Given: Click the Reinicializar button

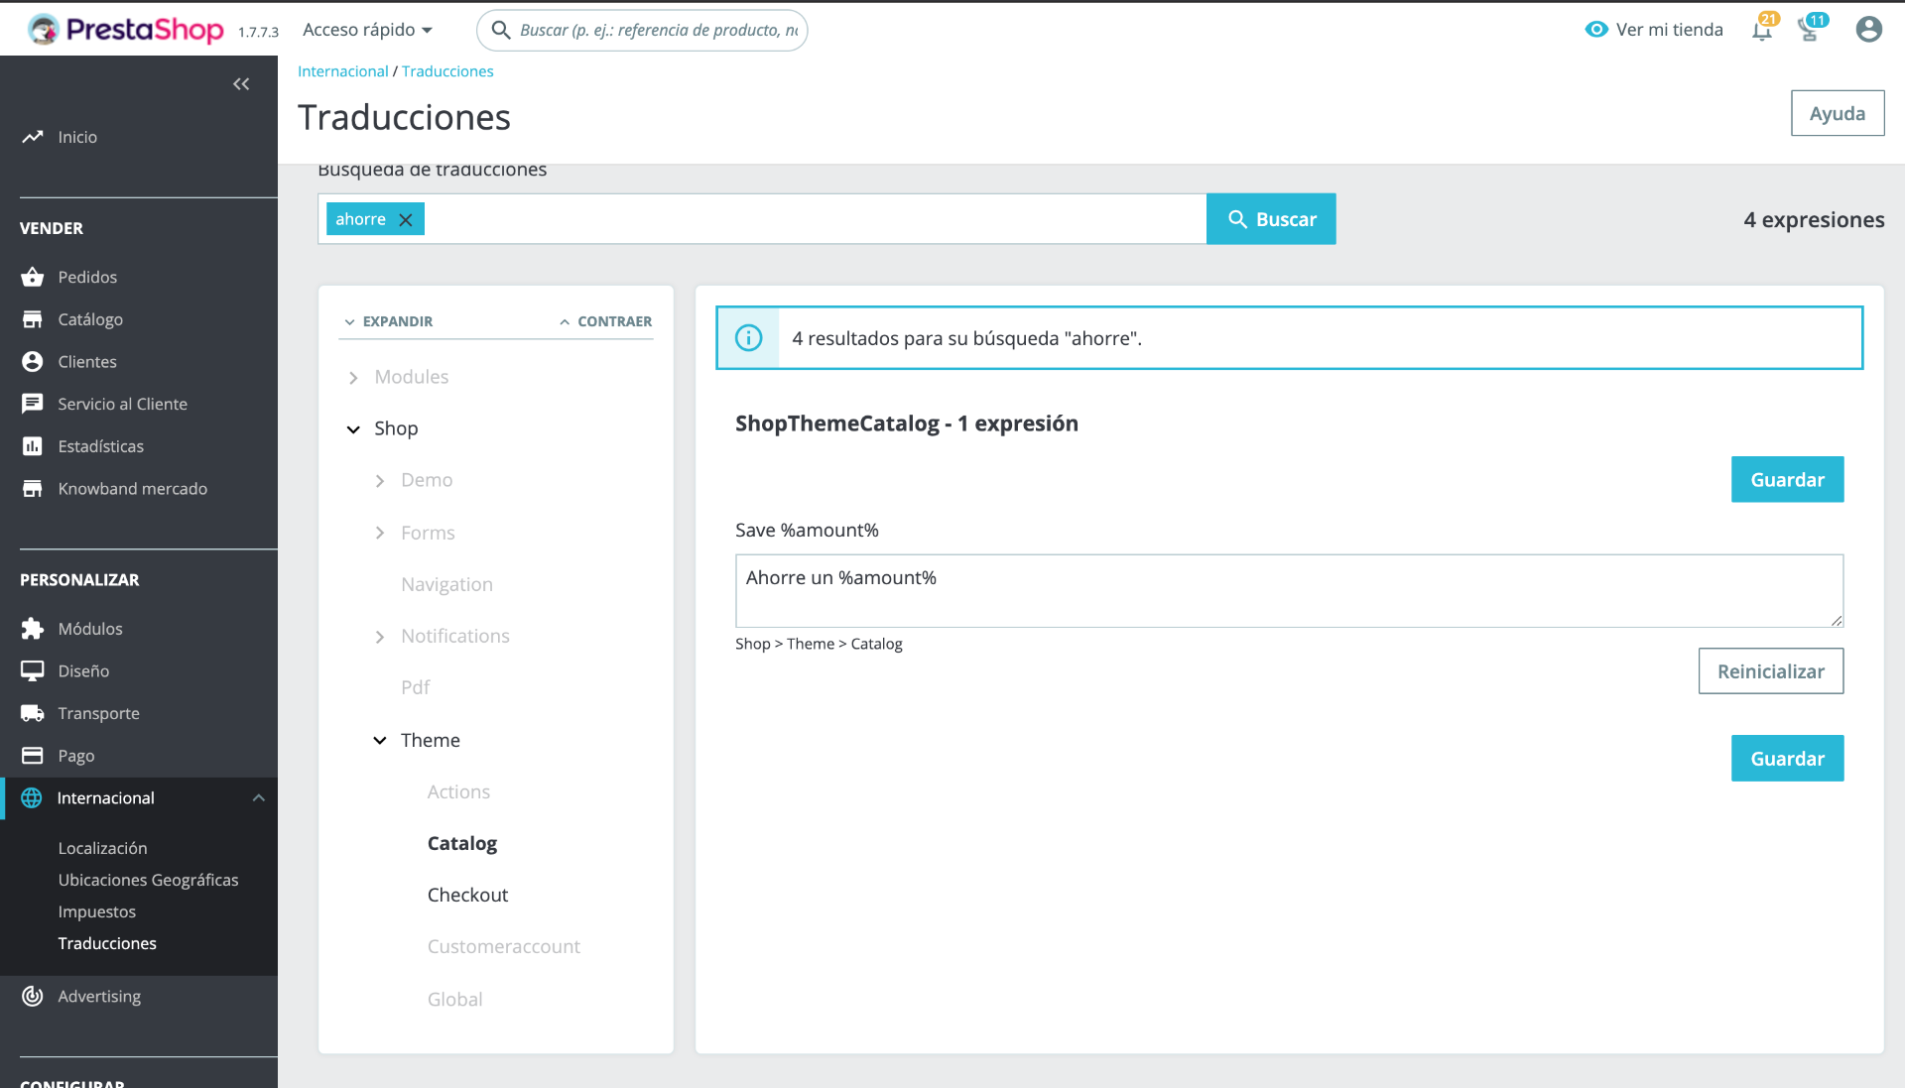Looking at the screenshot, I should tap(1770, 671).
